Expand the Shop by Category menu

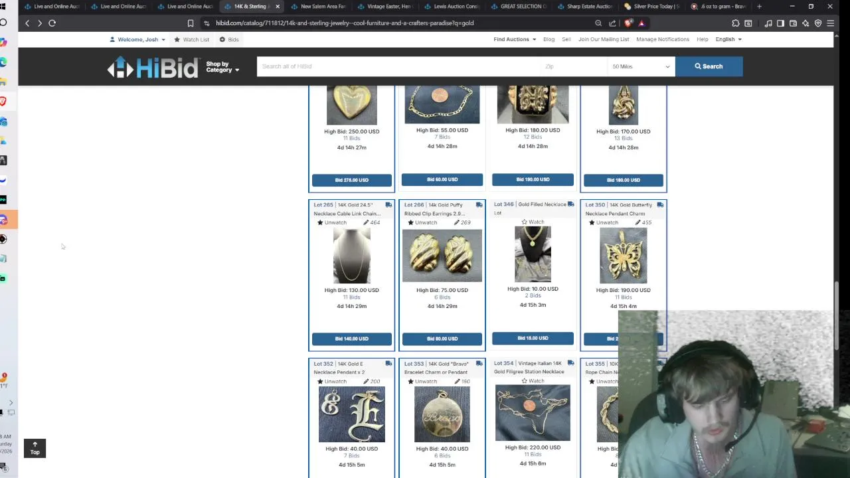222,67
